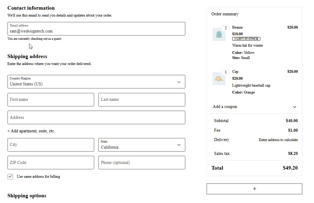Click the Cap product thumbnail
This screenshot has height=203, width=314.
click(219, 79)
